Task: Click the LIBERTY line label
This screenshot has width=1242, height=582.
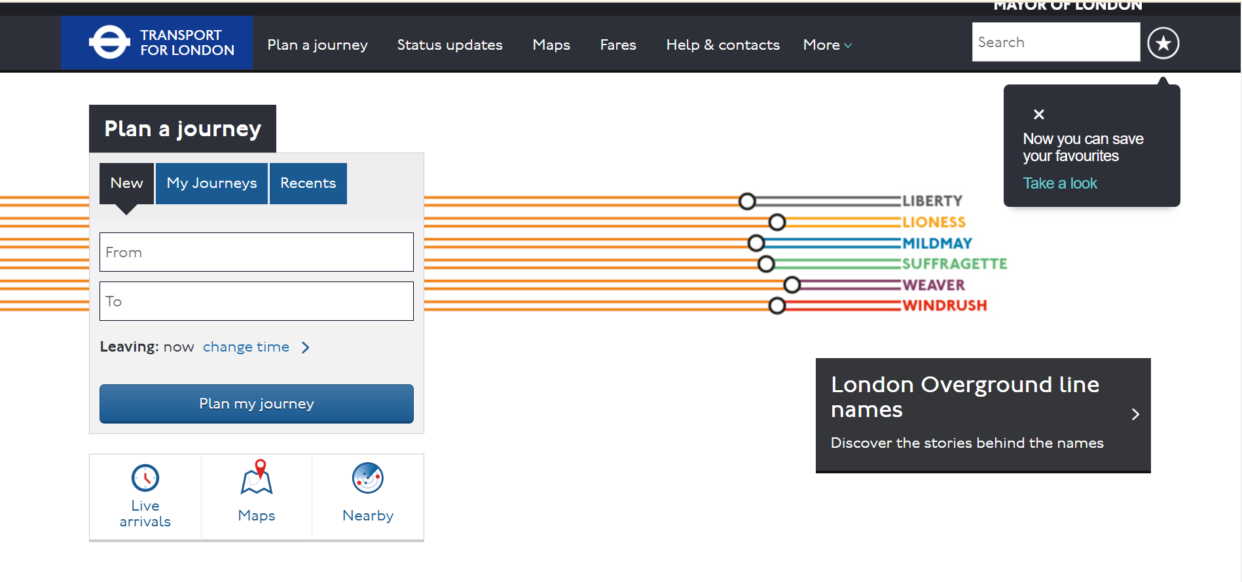Action: point(932,201)
